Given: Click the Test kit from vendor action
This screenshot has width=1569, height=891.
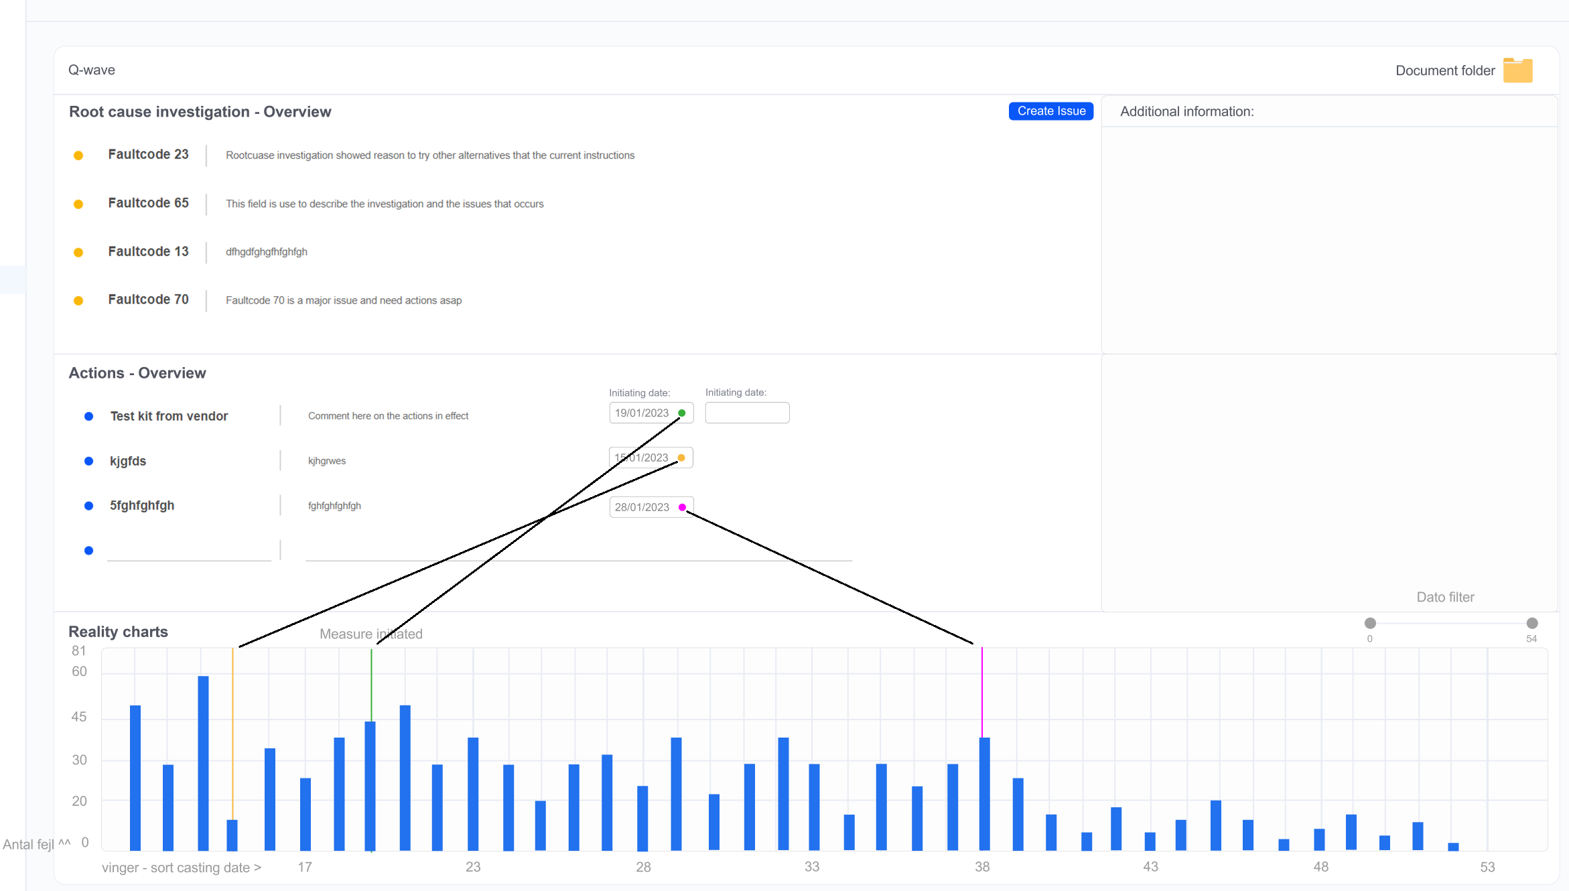Looking at the screenshot, I should [169, 416].
